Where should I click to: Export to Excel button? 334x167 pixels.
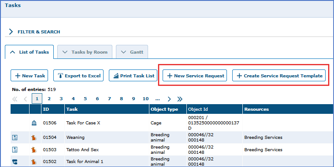[78, 76]
